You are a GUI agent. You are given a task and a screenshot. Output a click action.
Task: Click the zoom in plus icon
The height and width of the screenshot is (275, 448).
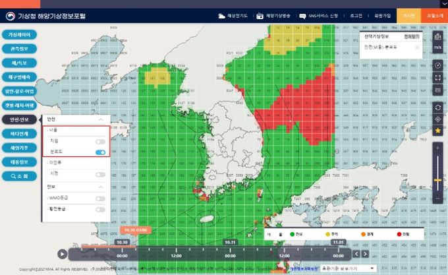pos(438,150)
